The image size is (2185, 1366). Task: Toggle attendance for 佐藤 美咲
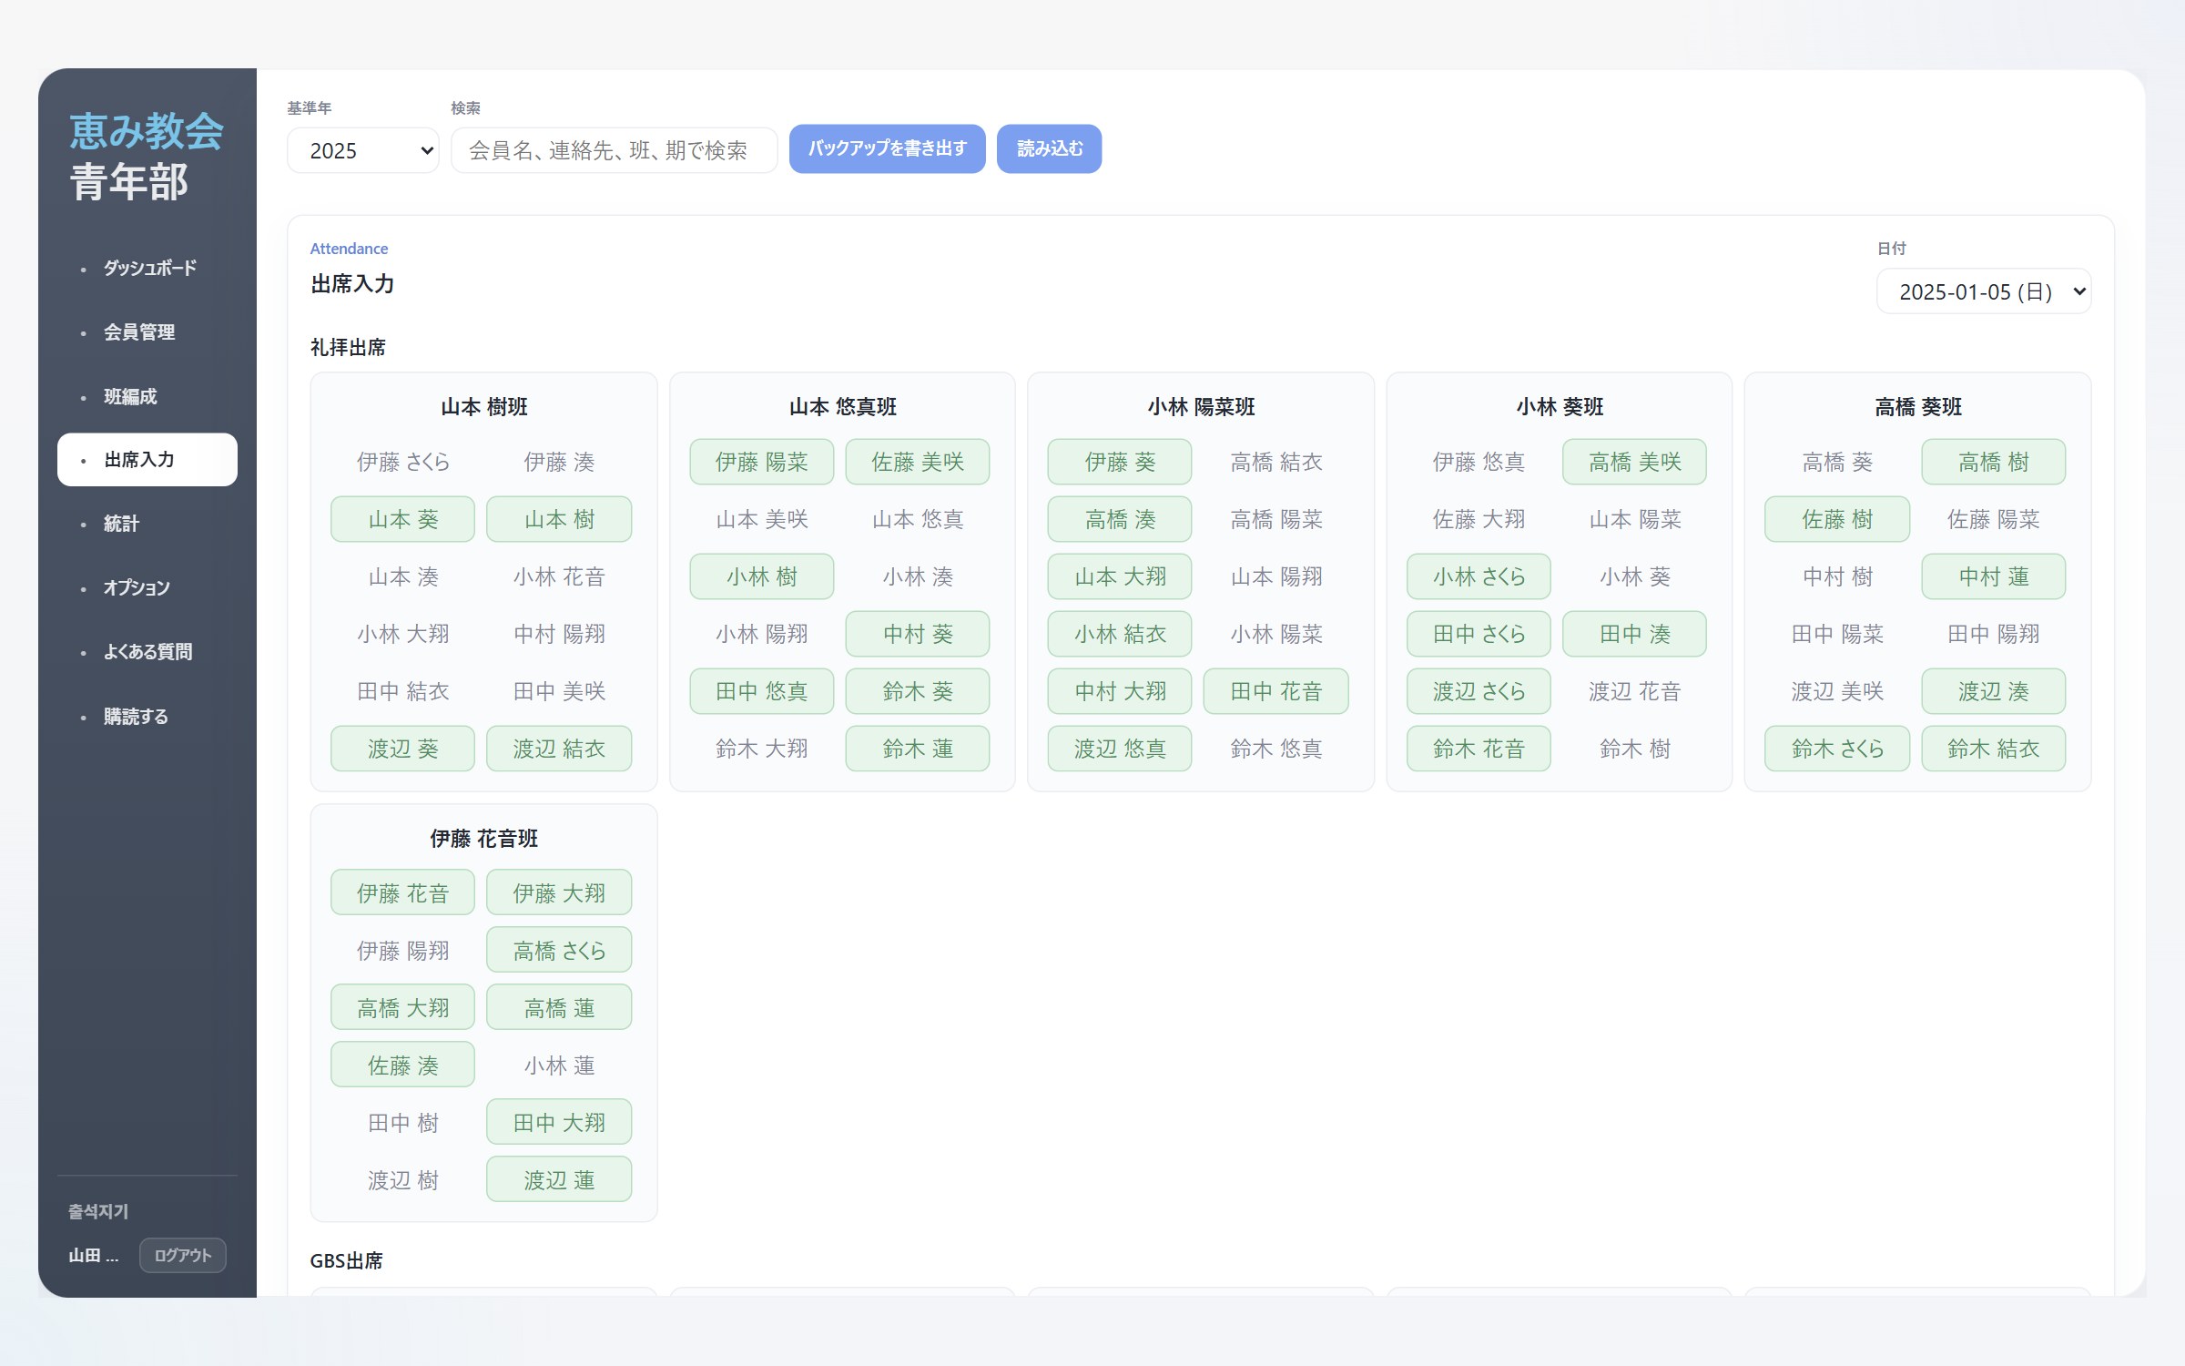coord(918,462)
